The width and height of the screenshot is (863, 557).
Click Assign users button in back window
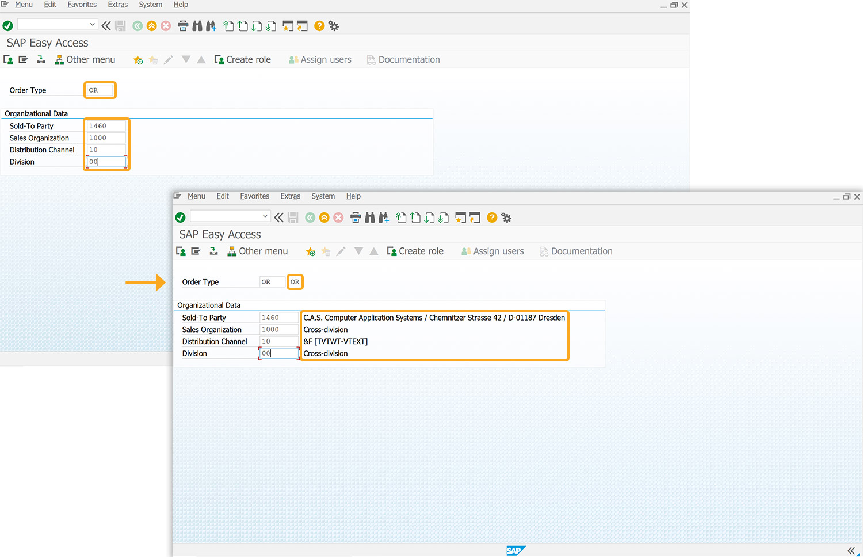[x=320, y=60]
